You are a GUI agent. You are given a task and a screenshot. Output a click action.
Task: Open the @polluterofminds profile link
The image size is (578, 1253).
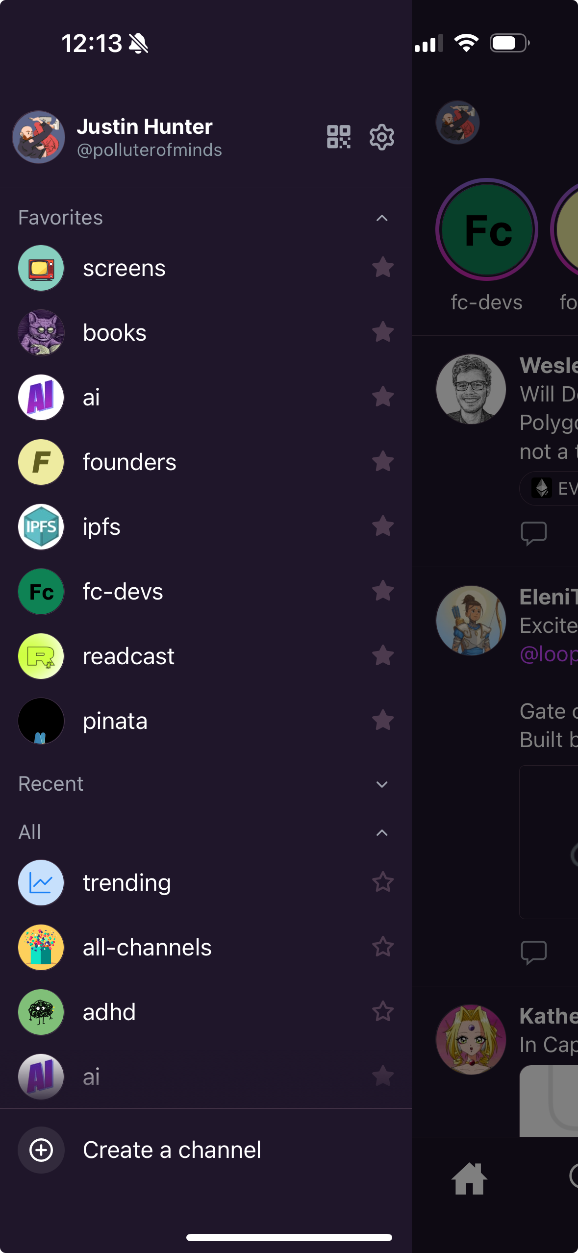coord(150,150)
